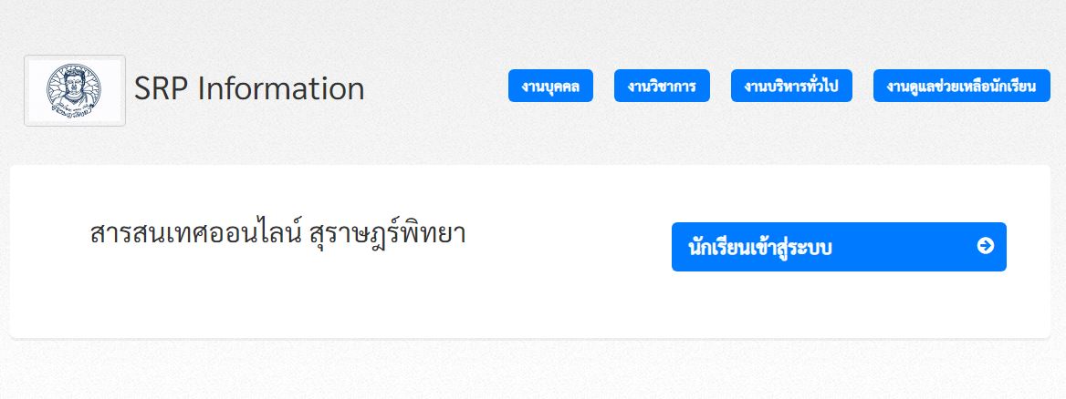This screenshot has width=1066, height=399.
Task: Select the academic work (งานวิชาการ) menu item
Action: [662, 87]
